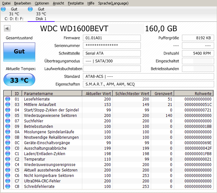The height and width of the screenshot is (193, 217).
Task: Click status icon for Laden/Entladen-Zyklen
Action: [8, 154]
